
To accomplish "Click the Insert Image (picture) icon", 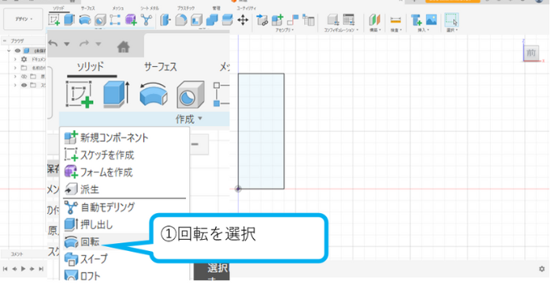I will pos(432,20).
